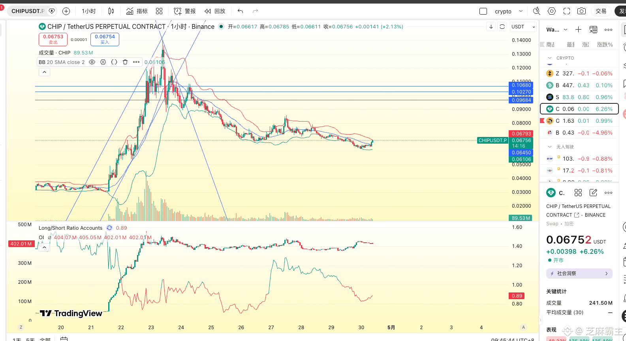Open source code of the BB indicator

[114, 62]
